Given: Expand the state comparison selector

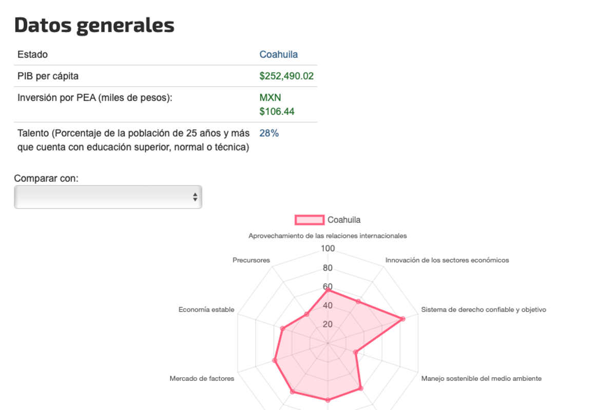Looking at the screenshot, I should point(108,196).
